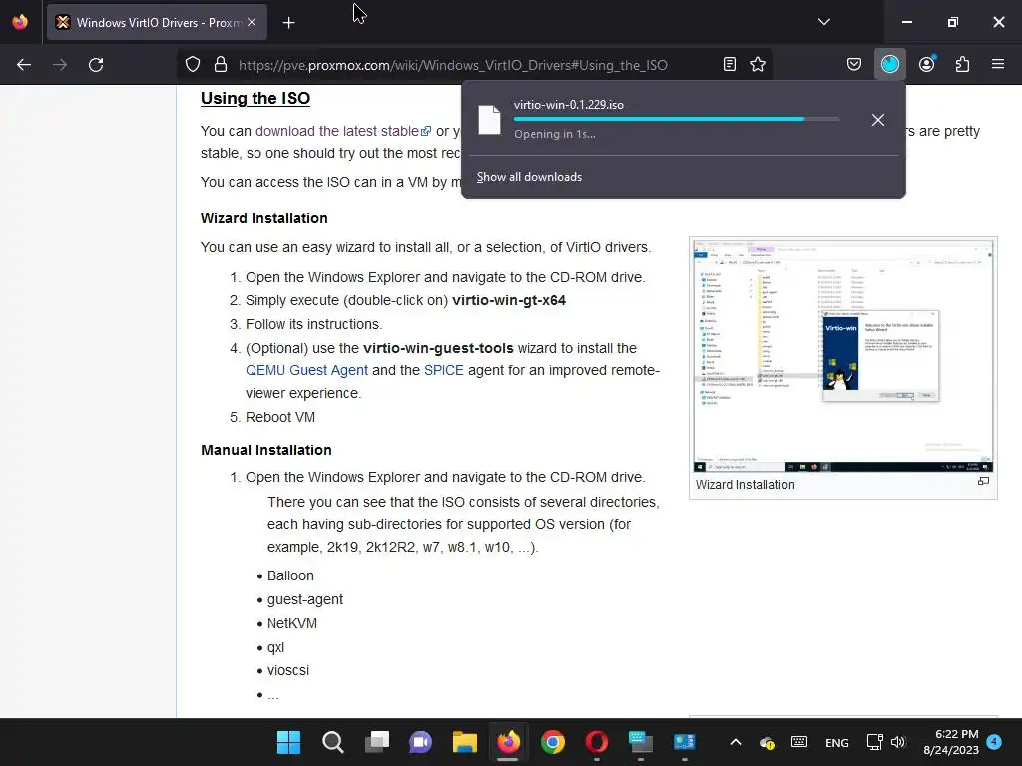This screenshot has width=1022, height=766.
Task: Open Task View on the taskbar
Action: click(376, 742)
